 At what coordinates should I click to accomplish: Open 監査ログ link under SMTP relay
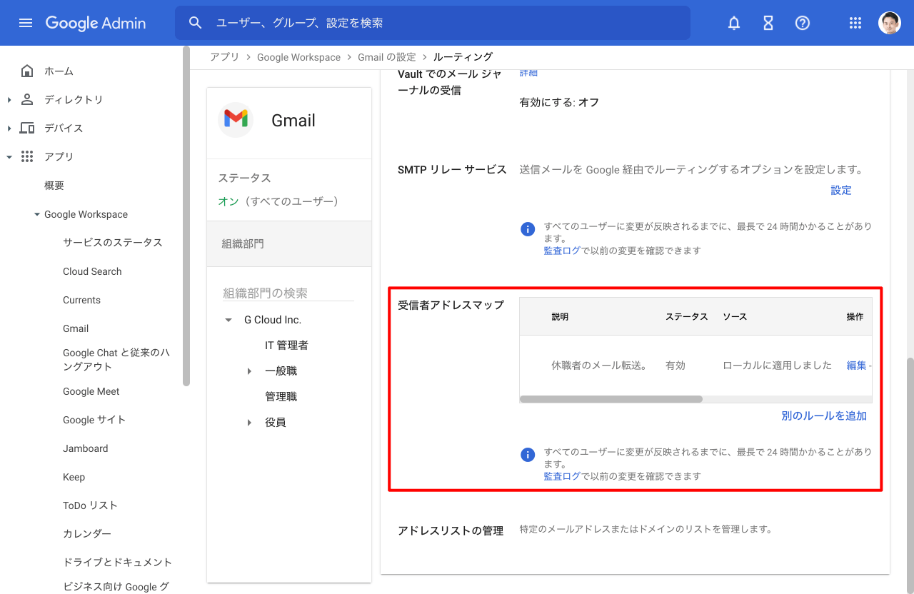click(x=562, y=251)
